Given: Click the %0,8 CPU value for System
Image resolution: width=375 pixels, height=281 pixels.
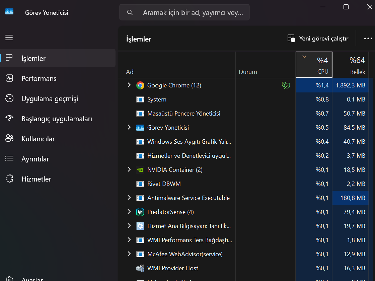Looking at the screenshot, I should coord(314,99).
